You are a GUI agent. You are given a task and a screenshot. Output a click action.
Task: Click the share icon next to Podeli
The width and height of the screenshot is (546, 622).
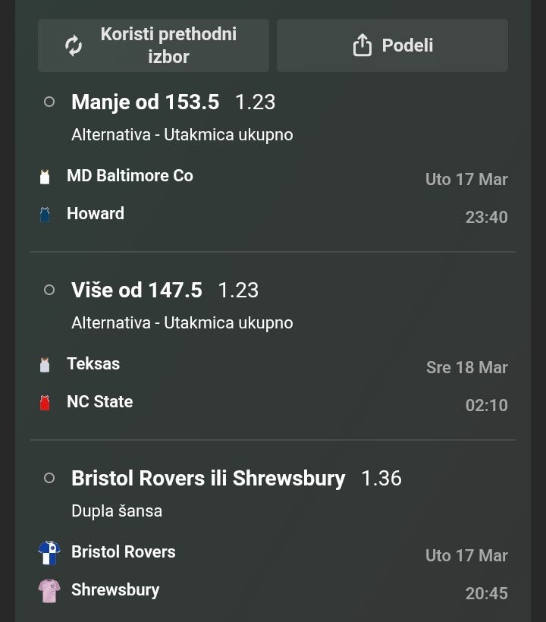[x=362, y=46]
